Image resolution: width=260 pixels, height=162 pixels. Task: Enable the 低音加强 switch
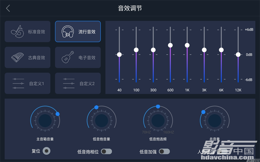(164, 151)
